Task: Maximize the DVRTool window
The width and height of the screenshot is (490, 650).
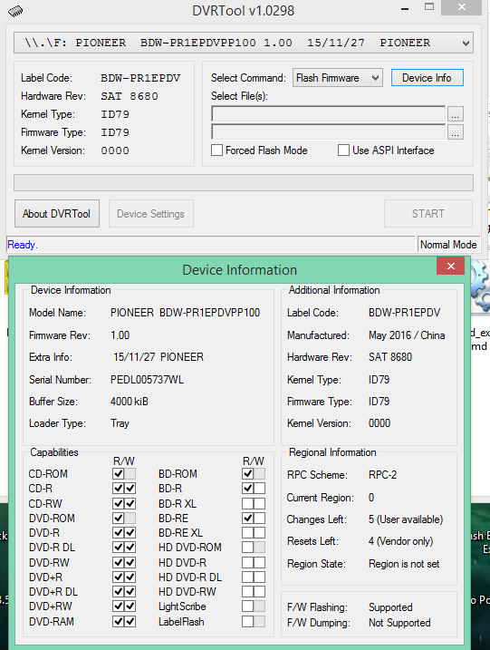Action: click(x=429, y=7)
